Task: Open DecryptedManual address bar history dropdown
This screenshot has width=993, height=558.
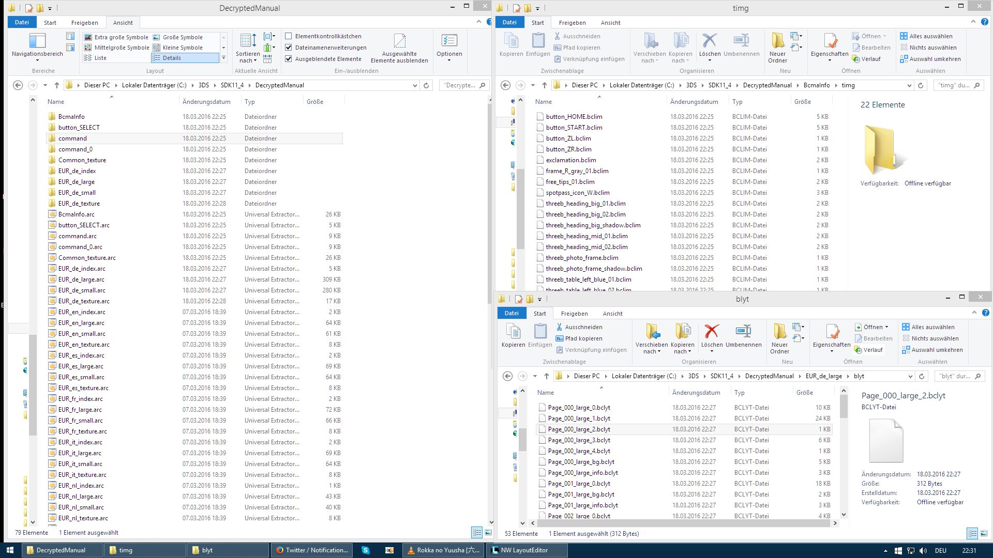Action: [415, 85]
